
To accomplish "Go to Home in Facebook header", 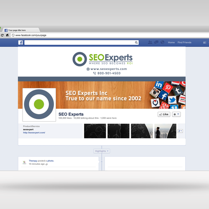I will (171, 43).
